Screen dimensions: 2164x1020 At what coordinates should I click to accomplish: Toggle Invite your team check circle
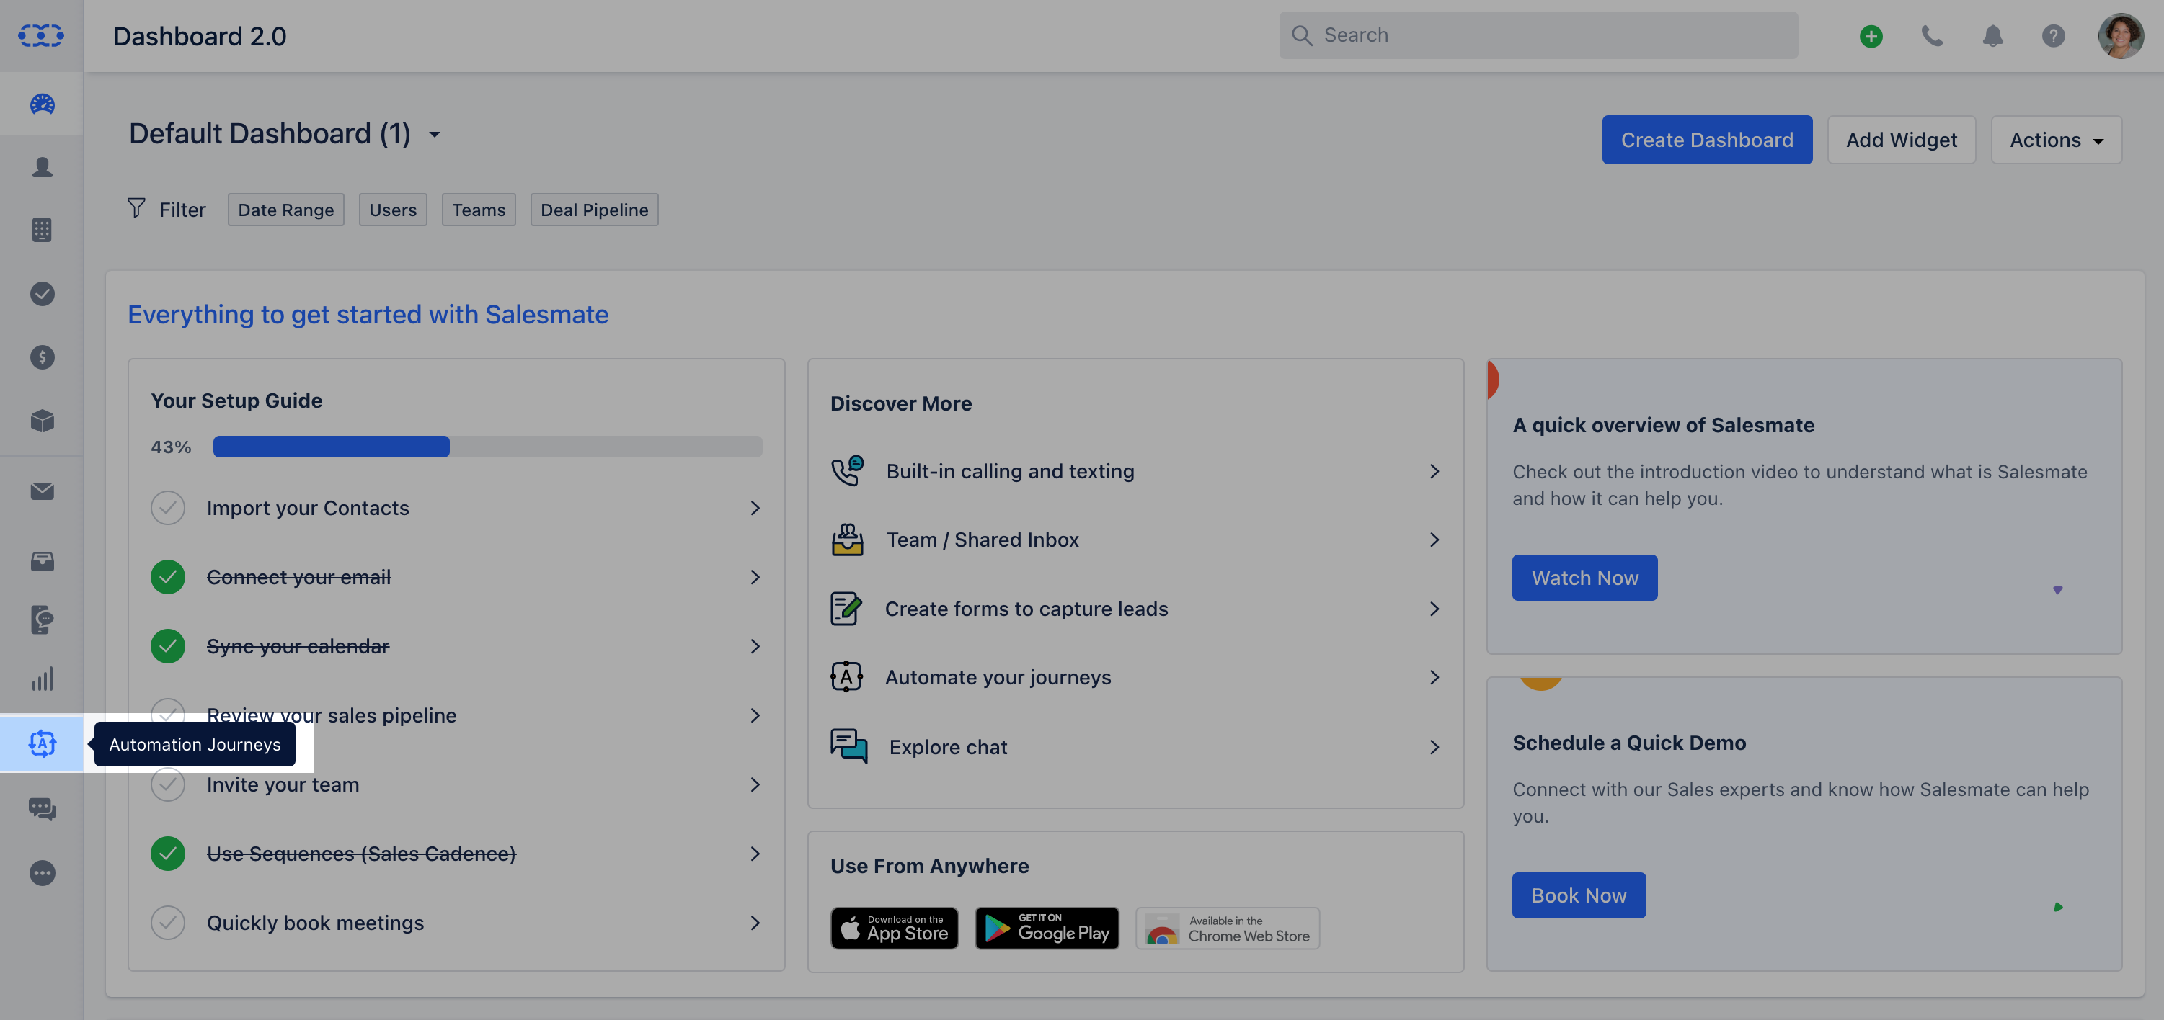click(x=168, y=784)
